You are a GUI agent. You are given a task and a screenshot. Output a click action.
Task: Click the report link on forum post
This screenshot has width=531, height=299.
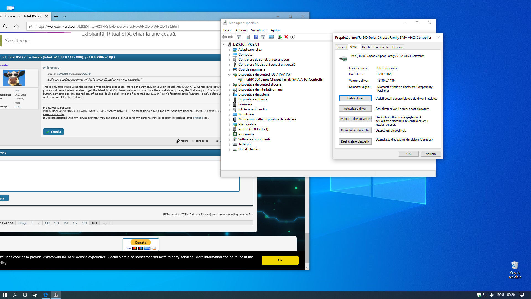(x=182, y=141)
